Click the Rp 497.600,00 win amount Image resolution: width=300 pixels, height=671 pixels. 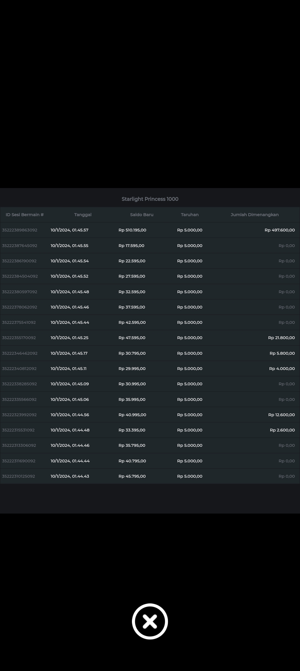coord(279,230)
